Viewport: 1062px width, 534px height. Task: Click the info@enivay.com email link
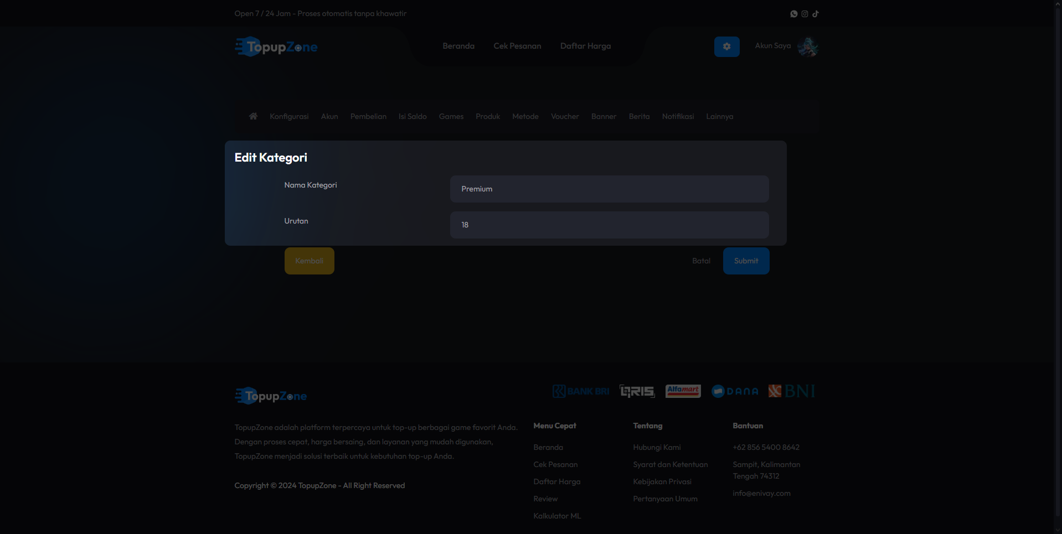point(761,493)
